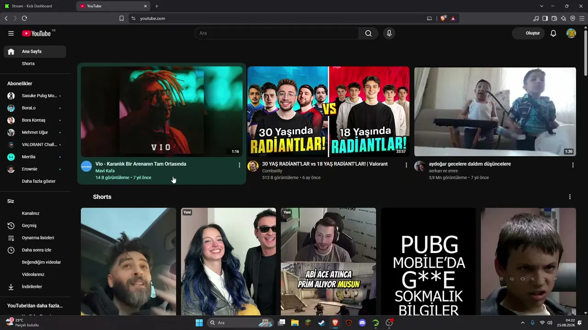
Task: Open the Windows Start menu
Action: [x=199, y=323]
